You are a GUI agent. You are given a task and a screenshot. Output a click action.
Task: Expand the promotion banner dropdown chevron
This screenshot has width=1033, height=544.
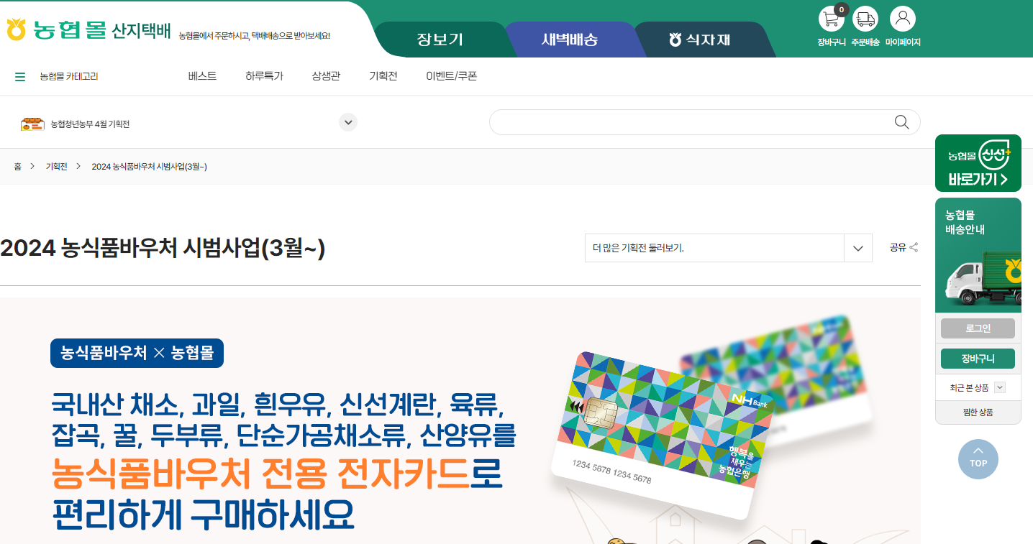[x=348, y=122]
